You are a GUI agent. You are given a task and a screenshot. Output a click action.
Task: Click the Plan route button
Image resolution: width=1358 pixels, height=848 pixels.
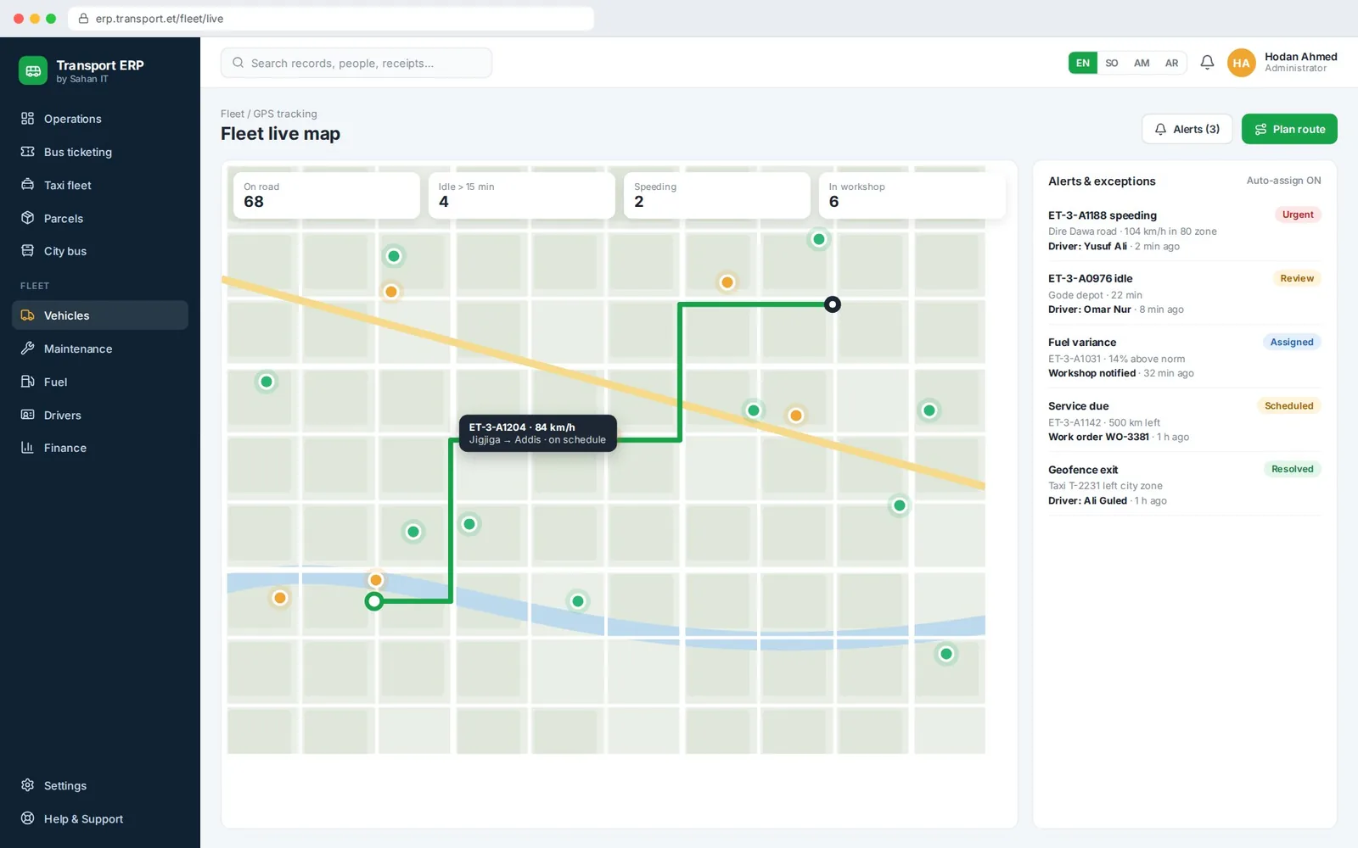(1289, 129)
